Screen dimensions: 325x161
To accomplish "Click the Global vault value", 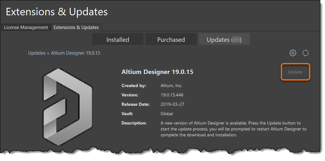I will point(167,114).
